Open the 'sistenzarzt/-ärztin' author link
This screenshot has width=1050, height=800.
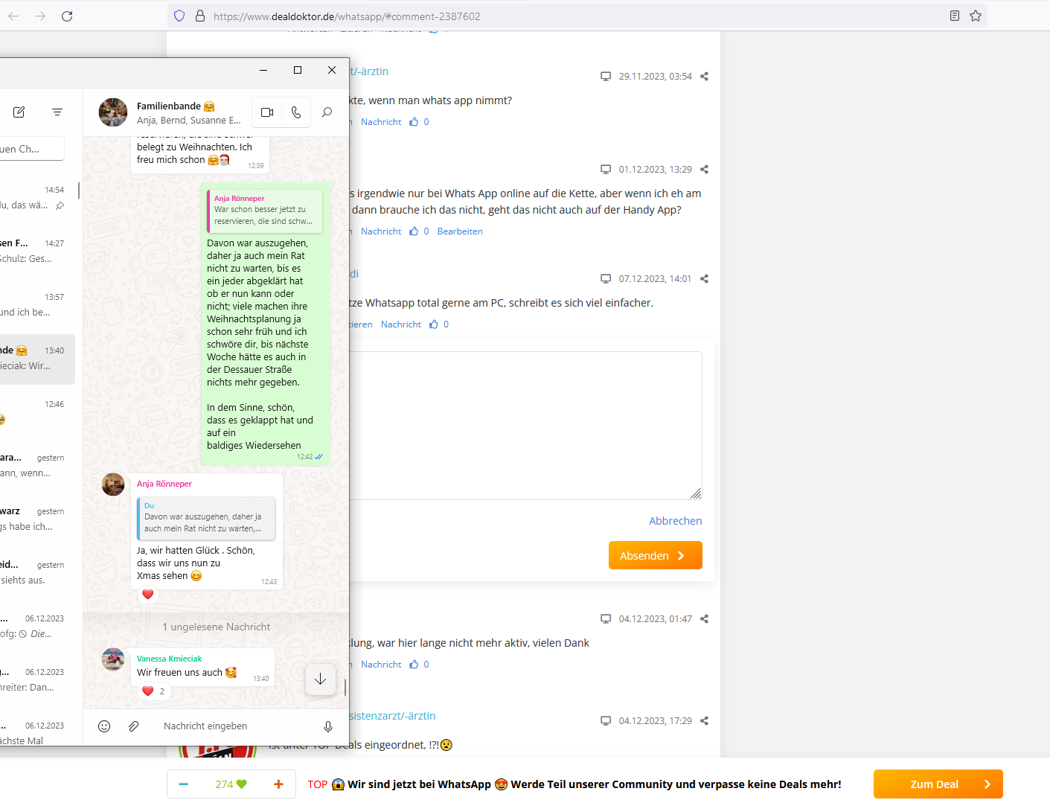(392, 716)
